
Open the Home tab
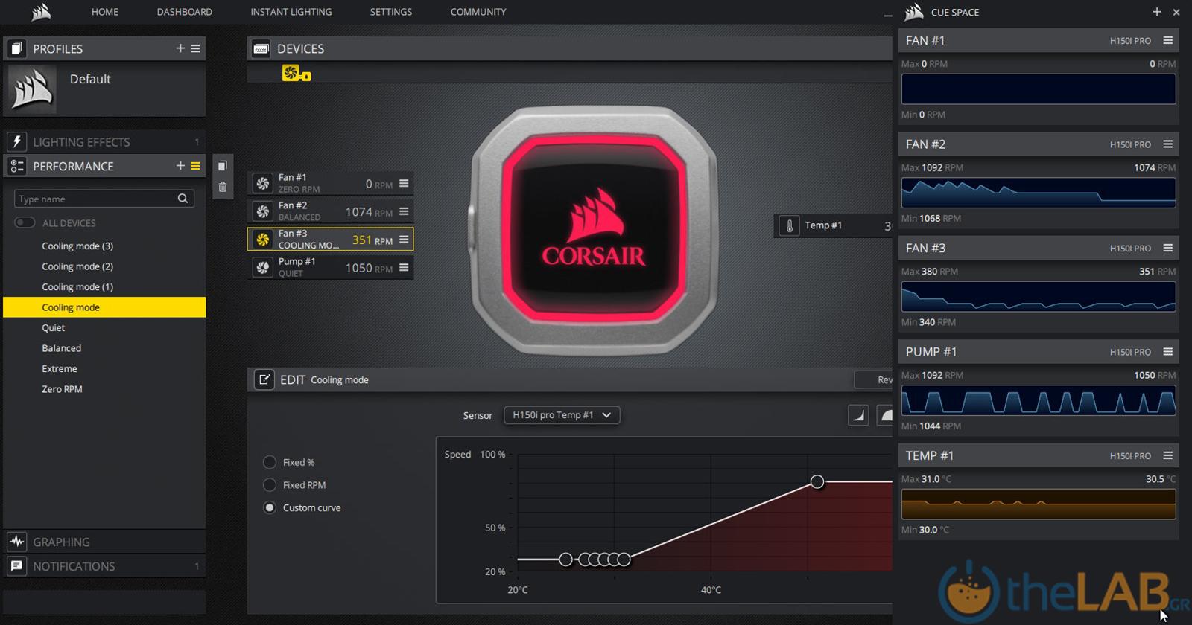(105, 12)
